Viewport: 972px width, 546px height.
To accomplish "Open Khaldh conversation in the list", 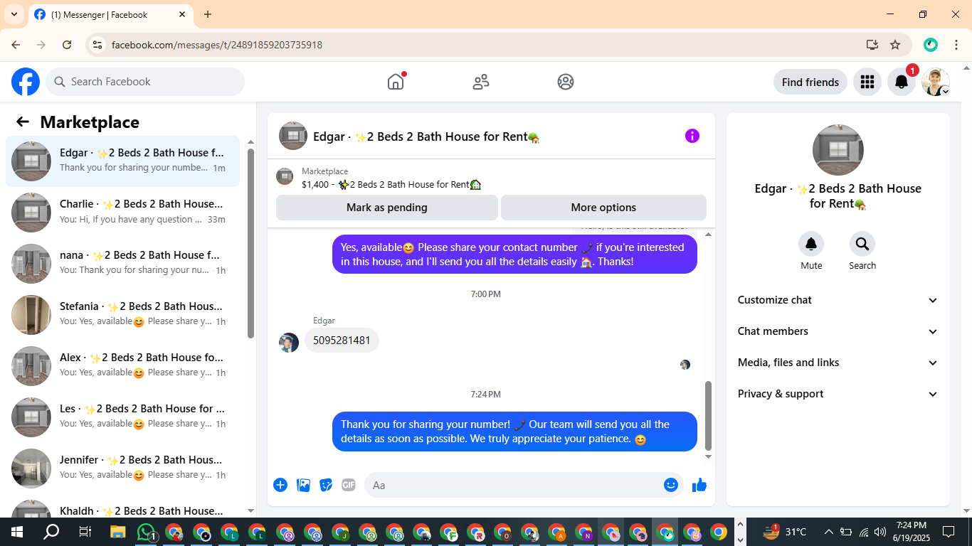I will [123, 508].
